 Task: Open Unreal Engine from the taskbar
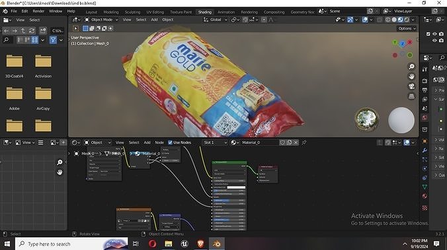(184, 244)
